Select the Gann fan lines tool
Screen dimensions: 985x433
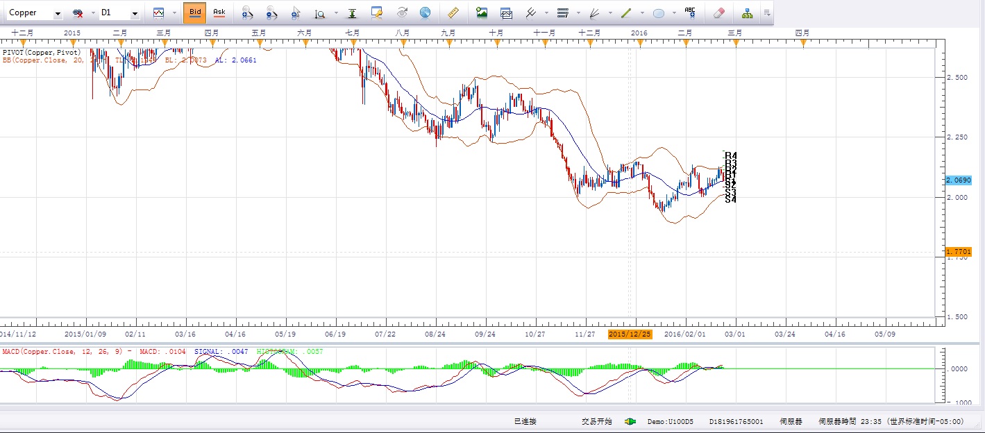pyautogui.click(x=594, y=12)
